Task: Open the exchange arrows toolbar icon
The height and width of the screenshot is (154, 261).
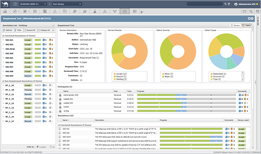Action: [x=251, y=11]
